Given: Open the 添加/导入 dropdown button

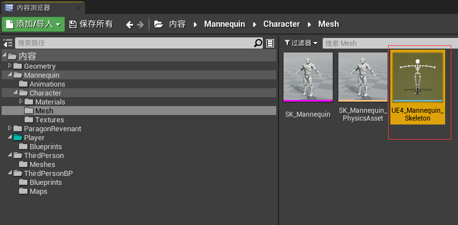Looking at the screenshot, I should click(x=34, y=24).
